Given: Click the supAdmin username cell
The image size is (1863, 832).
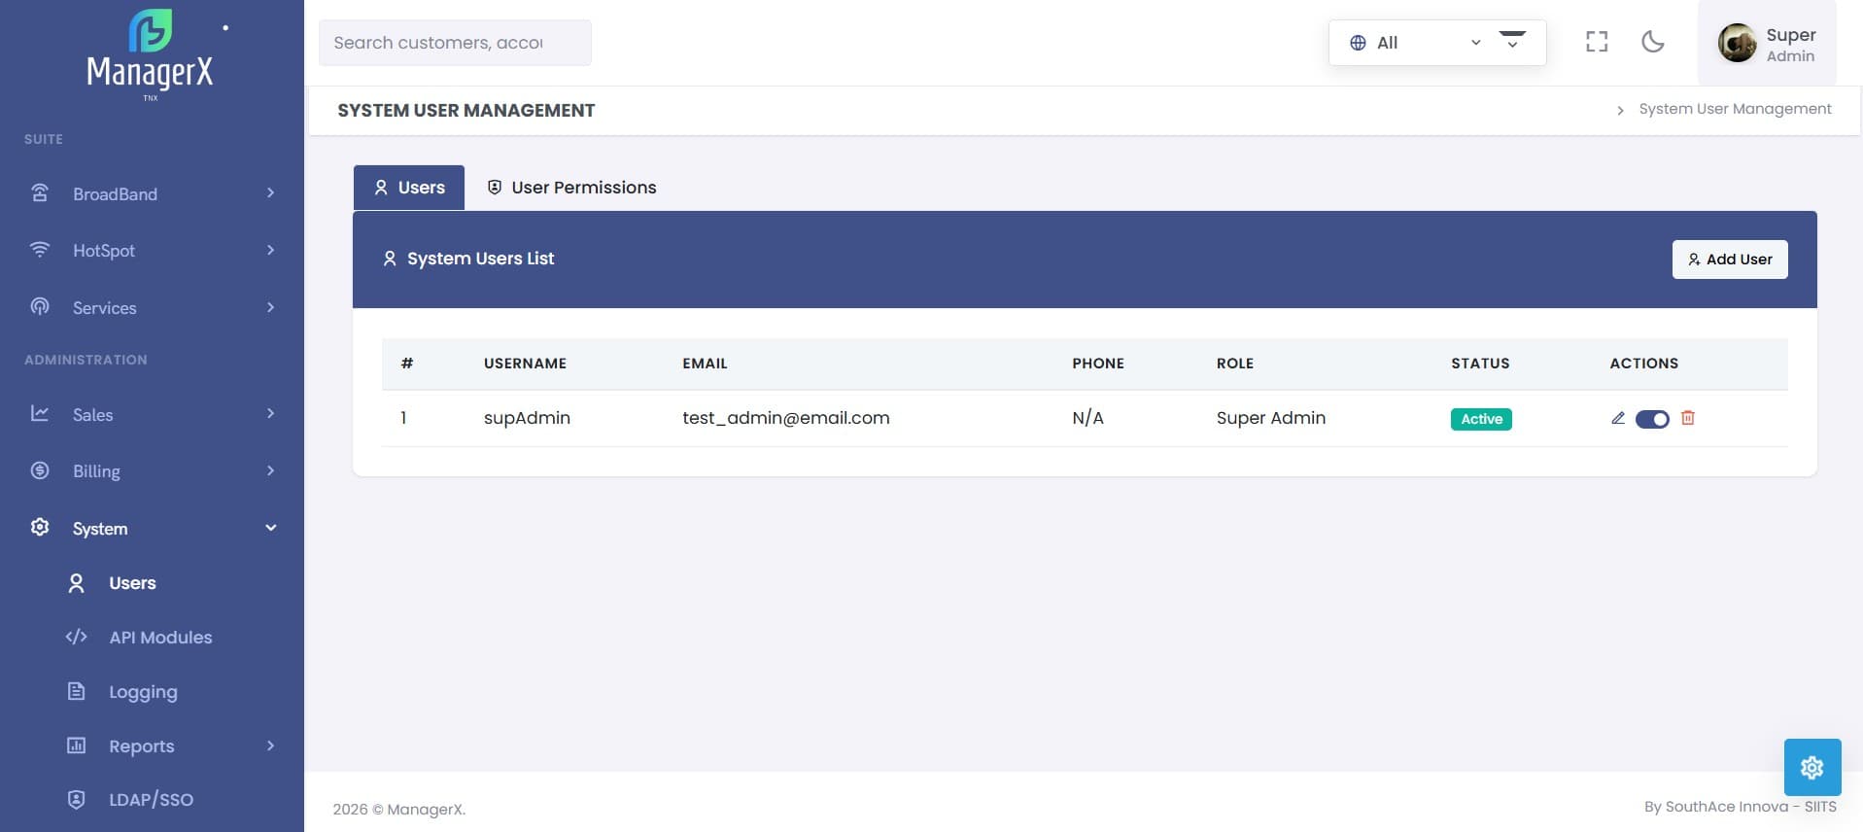Looking at the screenshot, I should pos(527,418).
